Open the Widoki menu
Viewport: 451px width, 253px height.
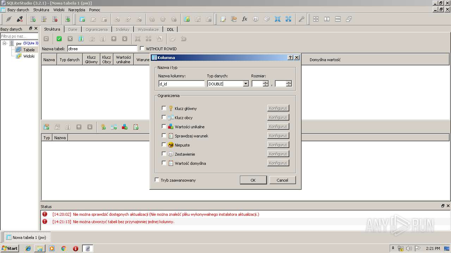[59, 10]
